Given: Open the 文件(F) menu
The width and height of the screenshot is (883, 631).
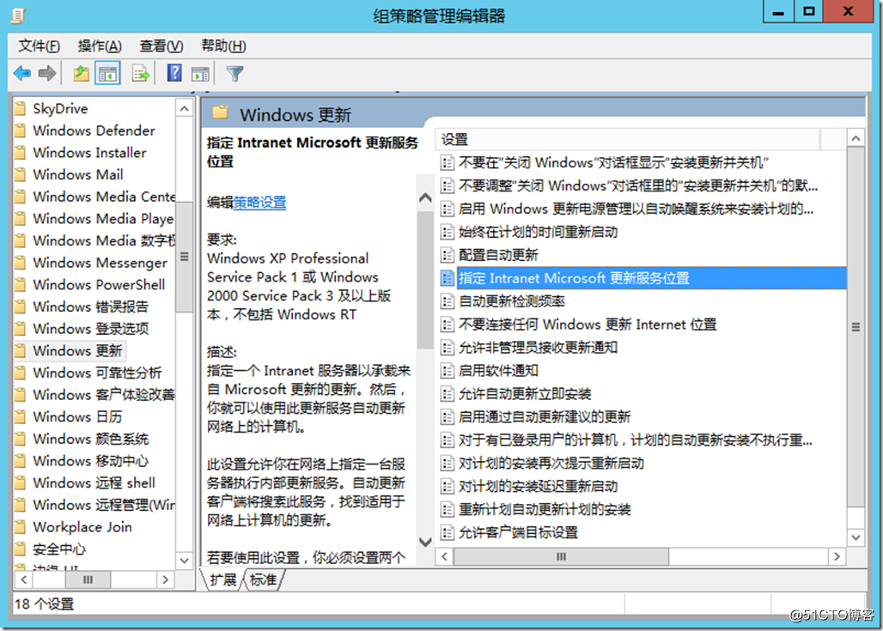Looking at the screenshot, I should pyautogui.click(x=39, y=46).
